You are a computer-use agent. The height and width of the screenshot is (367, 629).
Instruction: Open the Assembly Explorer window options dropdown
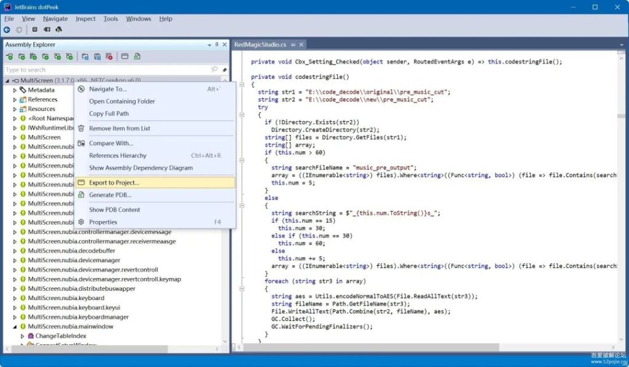click(x=209, y=45)
